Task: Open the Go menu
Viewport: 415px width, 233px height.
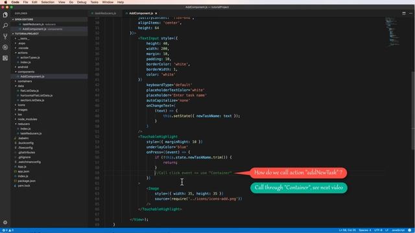Action: click(x=71, y=2)
